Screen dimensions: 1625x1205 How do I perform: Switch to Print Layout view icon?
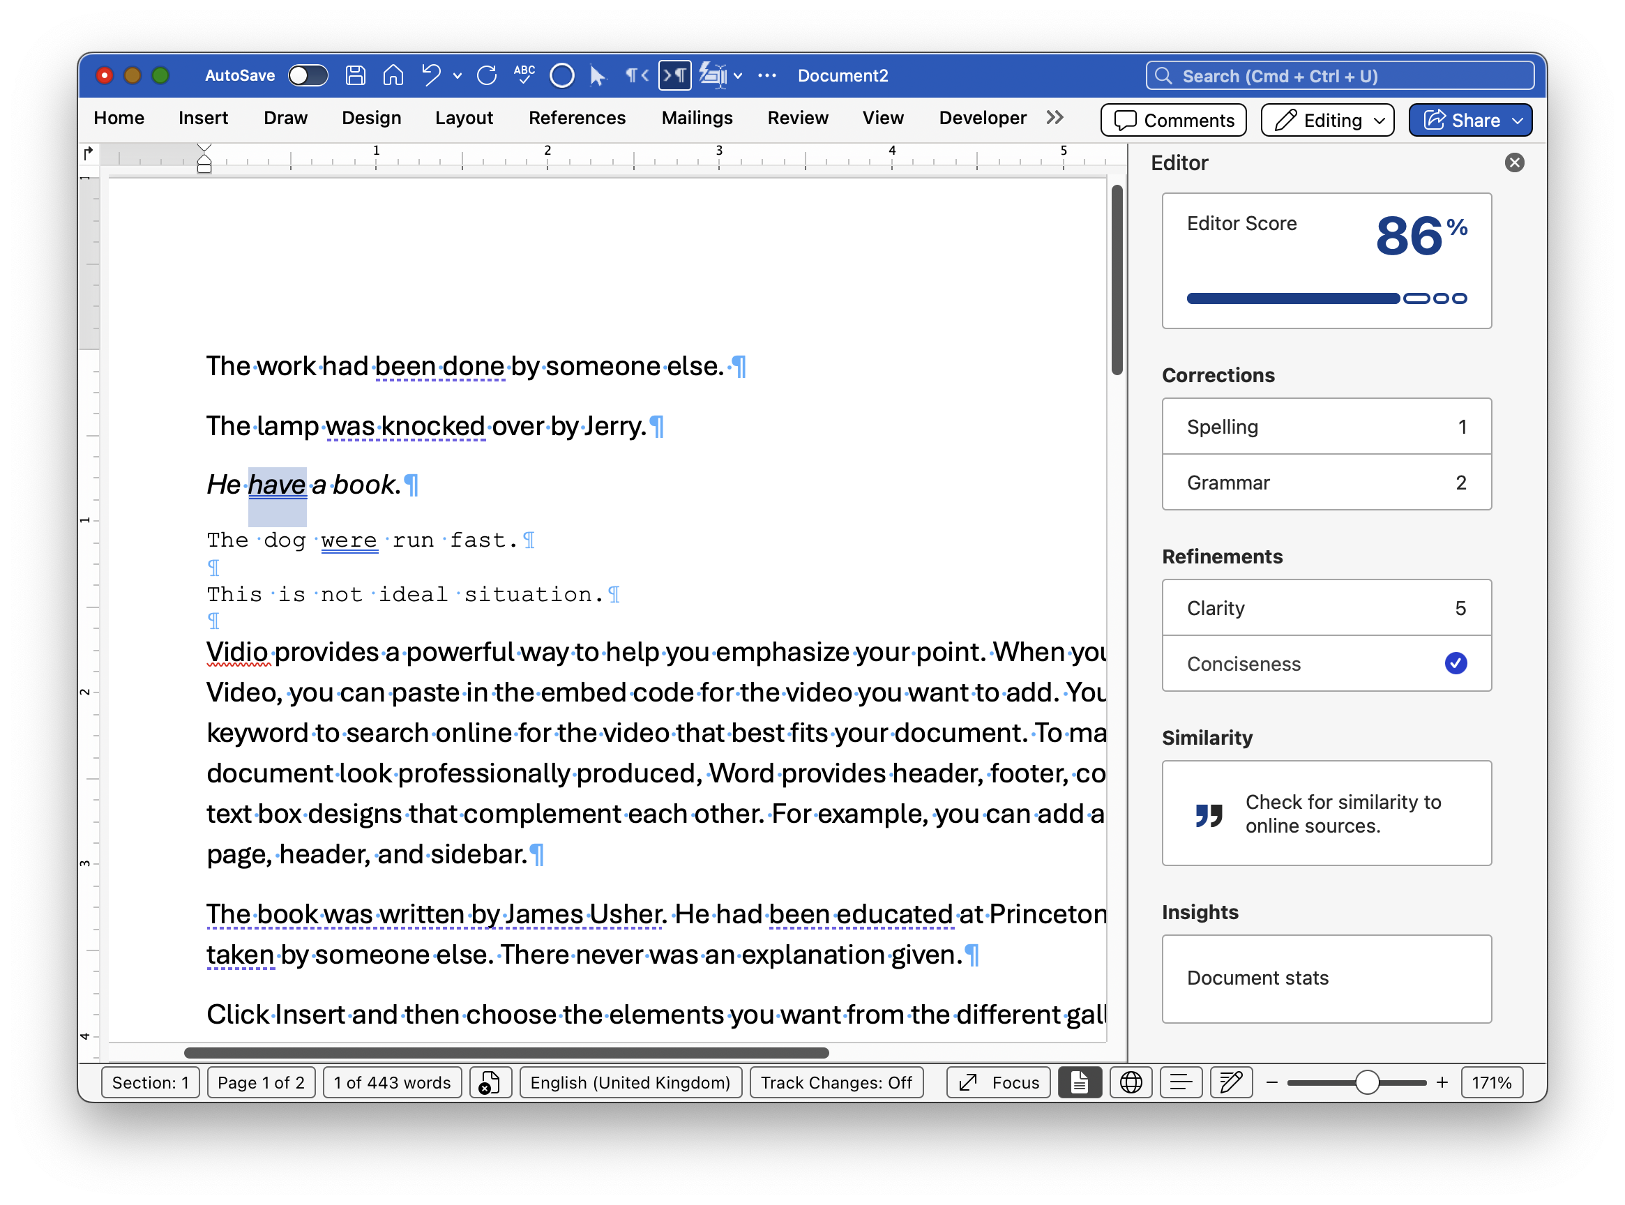click(x=1080, y=1083)
